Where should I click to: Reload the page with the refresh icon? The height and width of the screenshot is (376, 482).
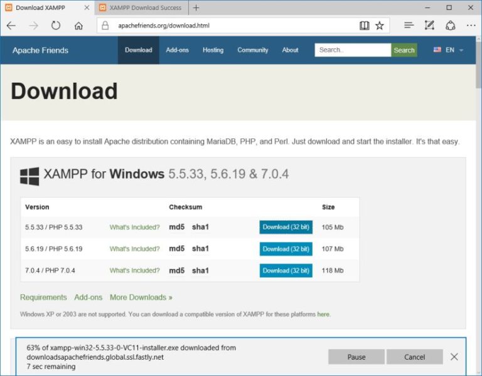pos(56,26)
